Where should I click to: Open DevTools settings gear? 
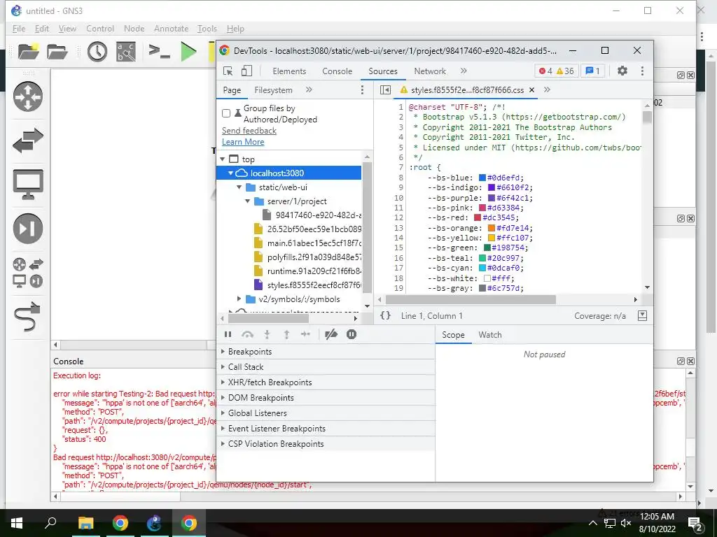[622, 71]
